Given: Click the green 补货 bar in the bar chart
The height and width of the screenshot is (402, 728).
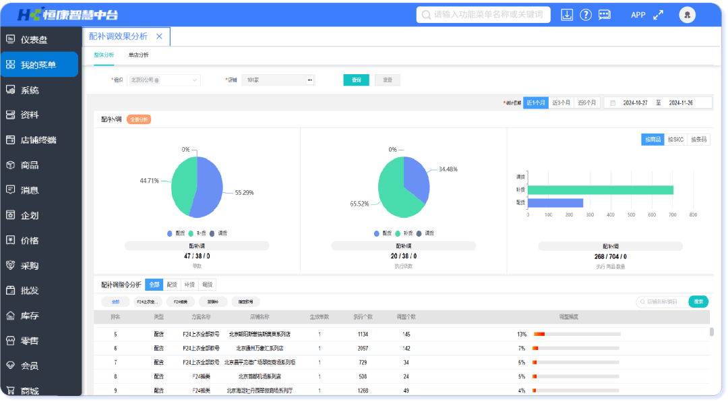Looking at the screenshot, I should [601, 190].
